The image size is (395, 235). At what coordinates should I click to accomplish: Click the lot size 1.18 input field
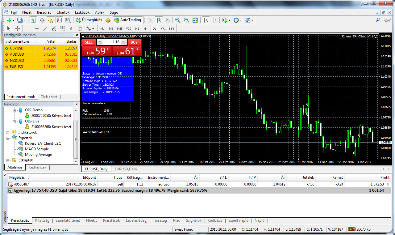111,42
